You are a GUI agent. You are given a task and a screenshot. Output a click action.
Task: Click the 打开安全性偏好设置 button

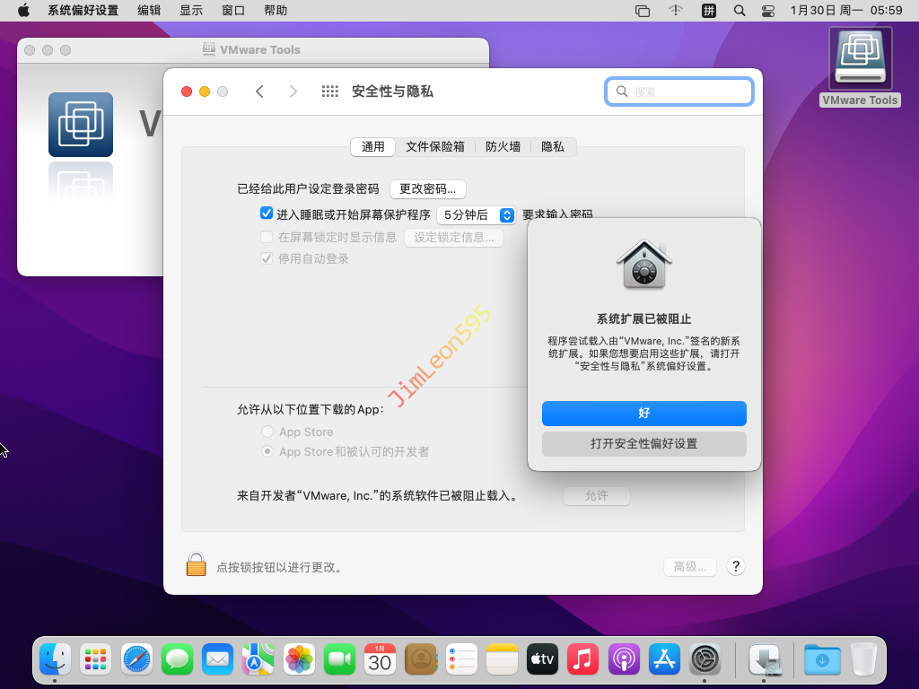[643, 443]
